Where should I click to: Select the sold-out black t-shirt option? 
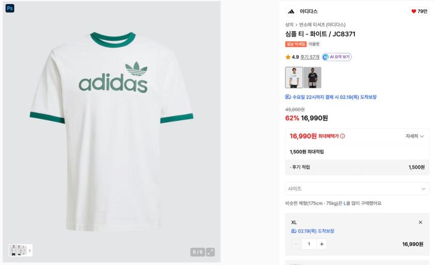pos(312,77)
